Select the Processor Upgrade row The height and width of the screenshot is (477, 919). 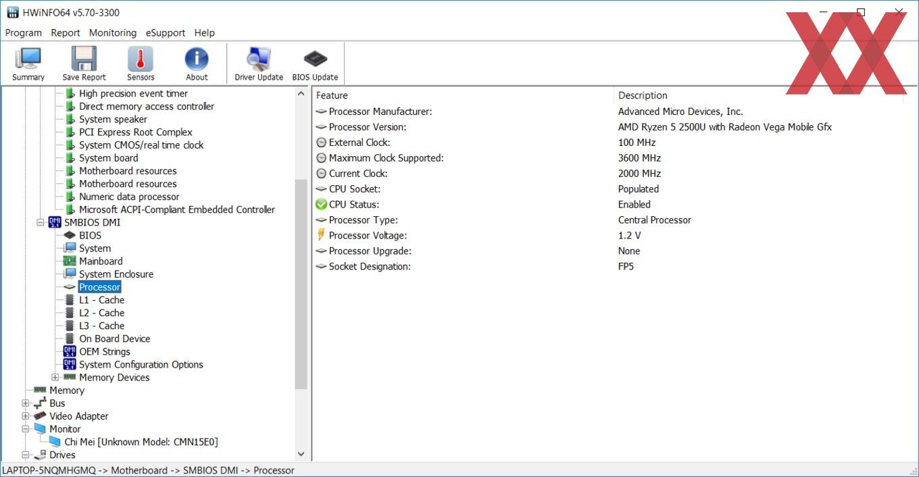(x=608, y=251)
